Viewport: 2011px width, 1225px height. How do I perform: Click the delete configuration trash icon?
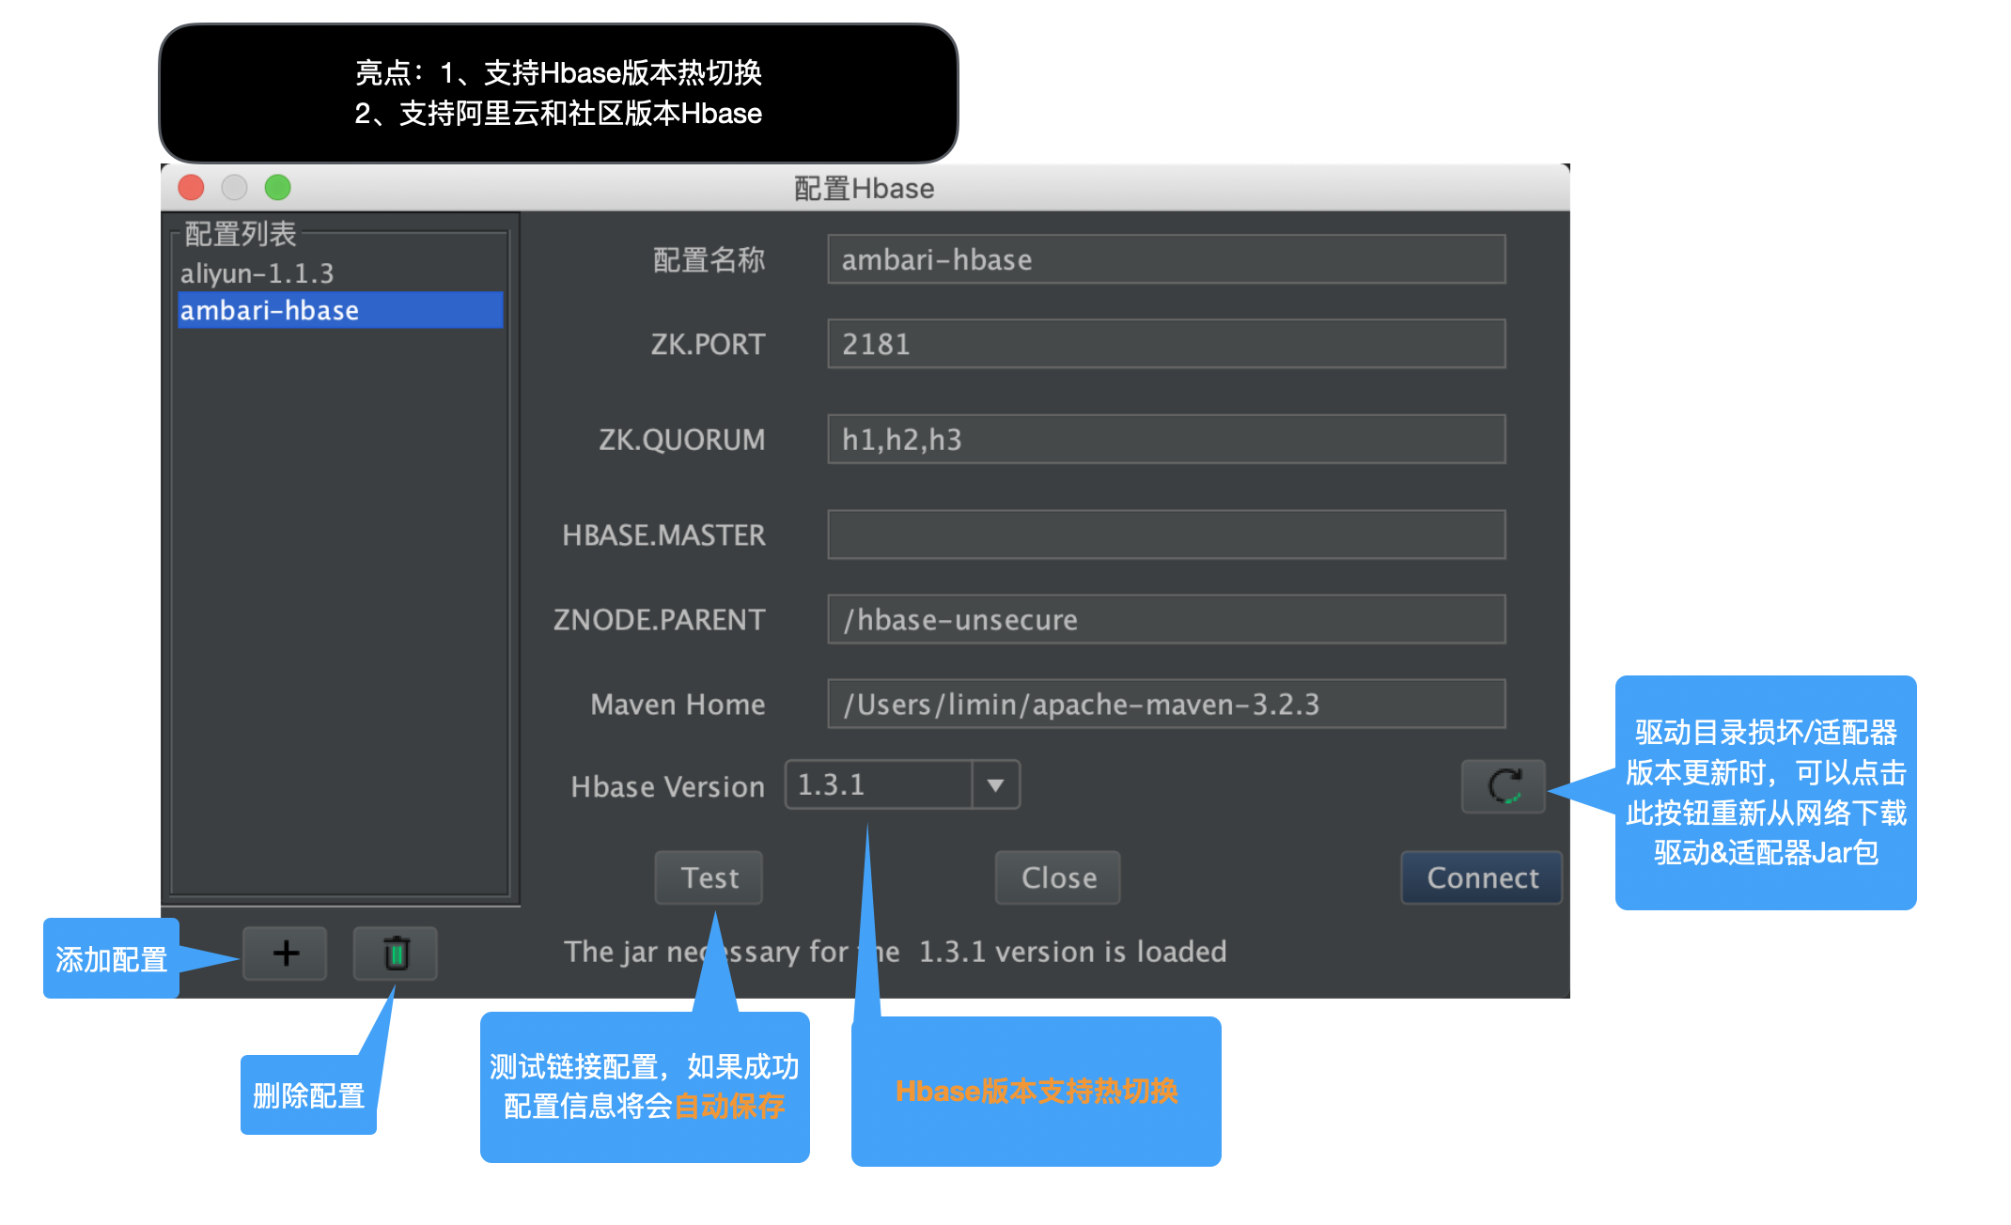pos(396,954)
